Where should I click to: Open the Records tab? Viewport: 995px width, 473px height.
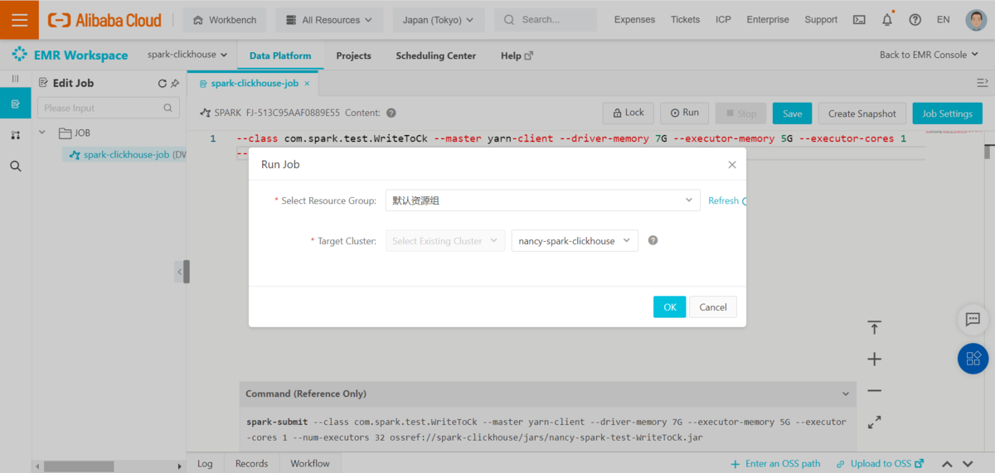[251, 463]
